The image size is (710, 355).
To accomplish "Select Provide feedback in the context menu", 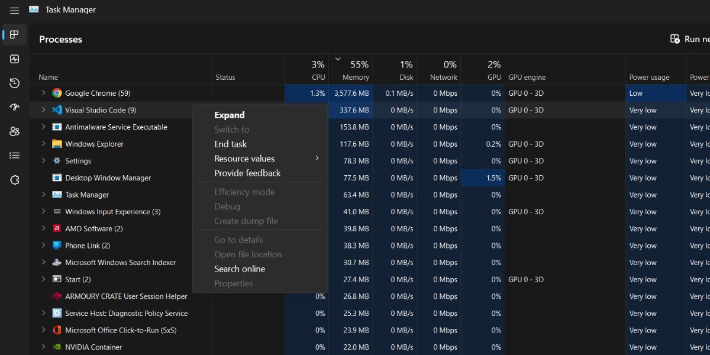I will coord(260,173).
